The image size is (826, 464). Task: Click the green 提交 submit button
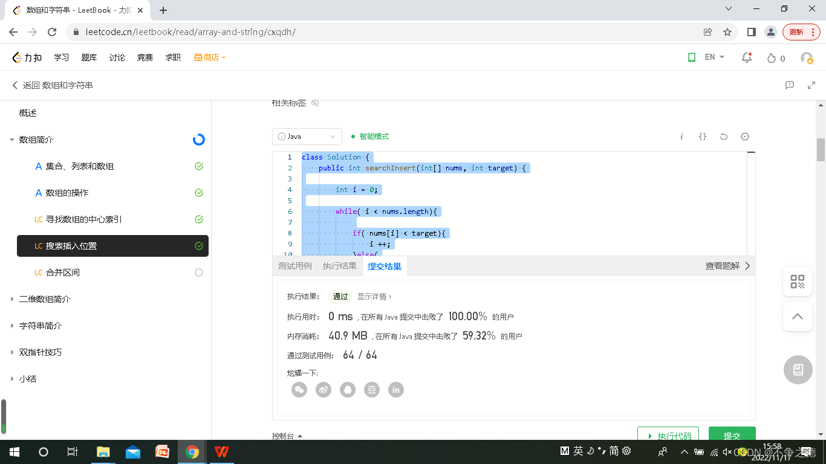732,434
